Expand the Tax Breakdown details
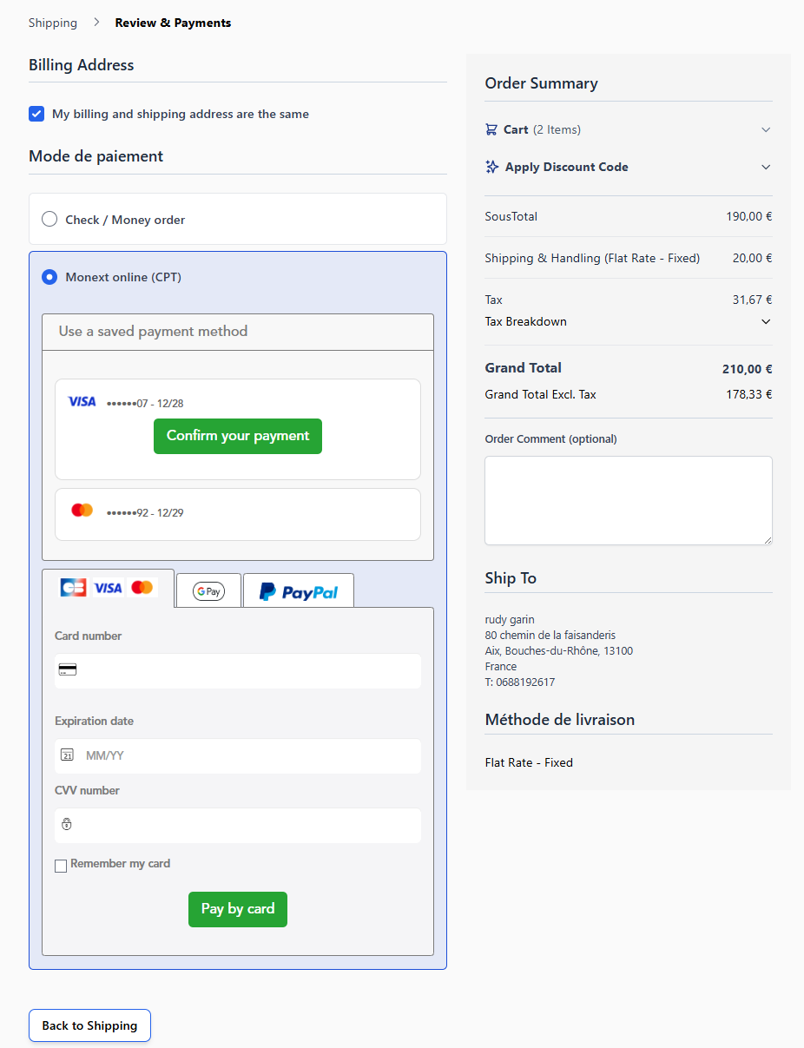Image resolution: width=804 pixels, height=1048 pixels. point(765,321)
